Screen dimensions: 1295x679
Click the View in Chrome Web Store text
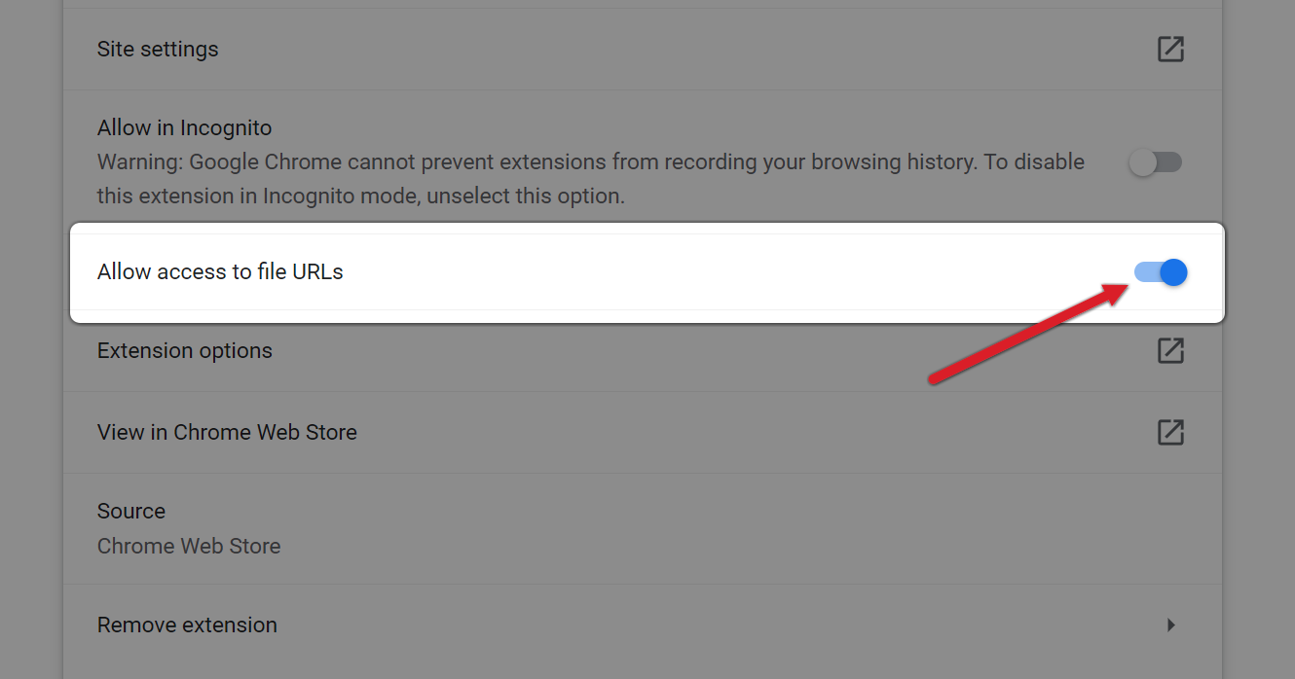[x=227, y=432]
